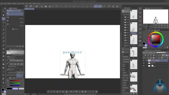Image resolution: width=169 pixels, height=95 pixels.
Task: Click the red RGB color slider
Action: pyautogui.click(x=15, y=80)
